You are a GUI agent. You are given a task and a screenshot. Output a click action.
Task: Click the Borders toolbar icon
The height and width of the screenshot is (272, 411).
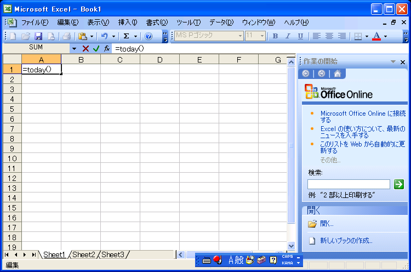click(x=358, y=36)
